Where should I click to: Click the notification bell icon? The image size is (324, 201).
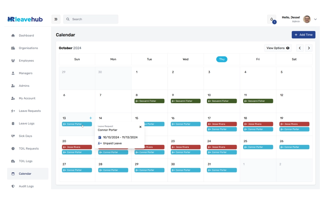point(272,19)
